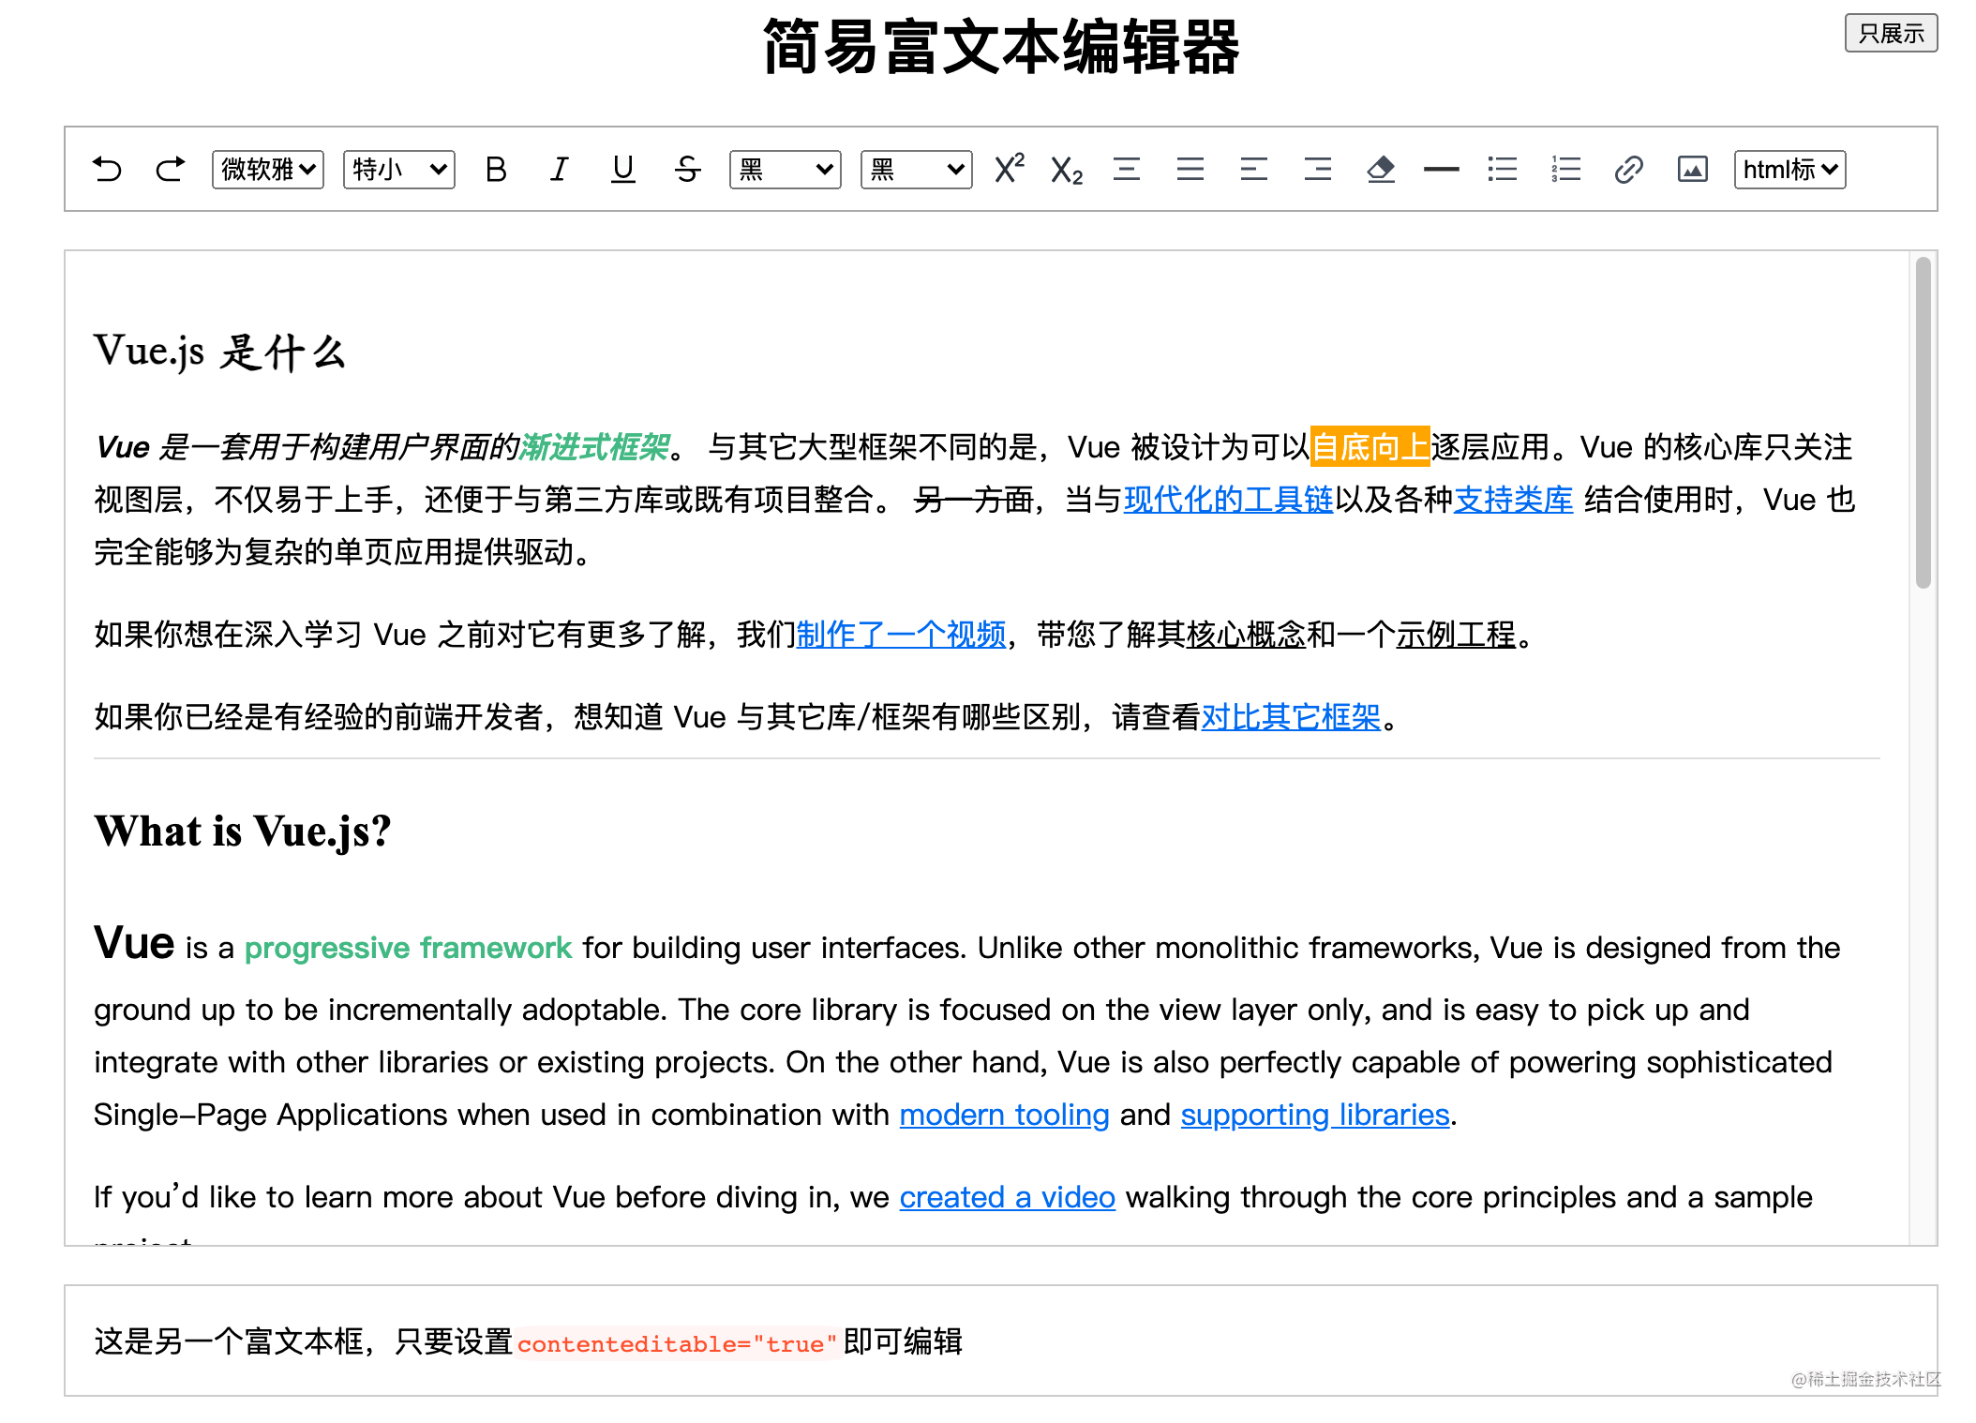Open the 现代化的工具链 link
Screen dimensions: 1976x1423
[1228, 500]
